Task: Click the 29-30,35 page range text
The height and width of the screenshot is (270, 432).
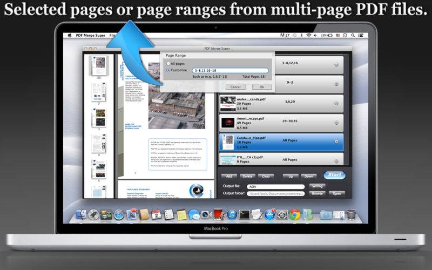Action: pyautogui.click(x=290, y=121)
